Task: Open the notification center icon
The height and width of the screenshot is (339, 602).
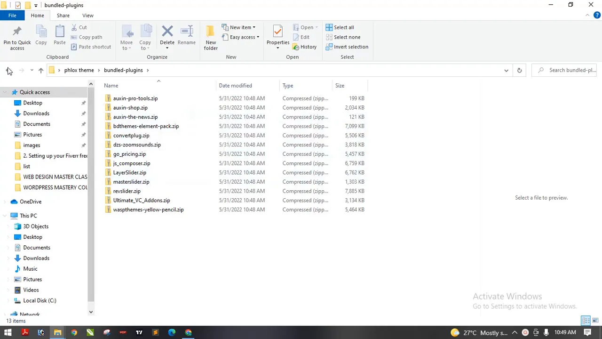Action: (x=587, y=332)
